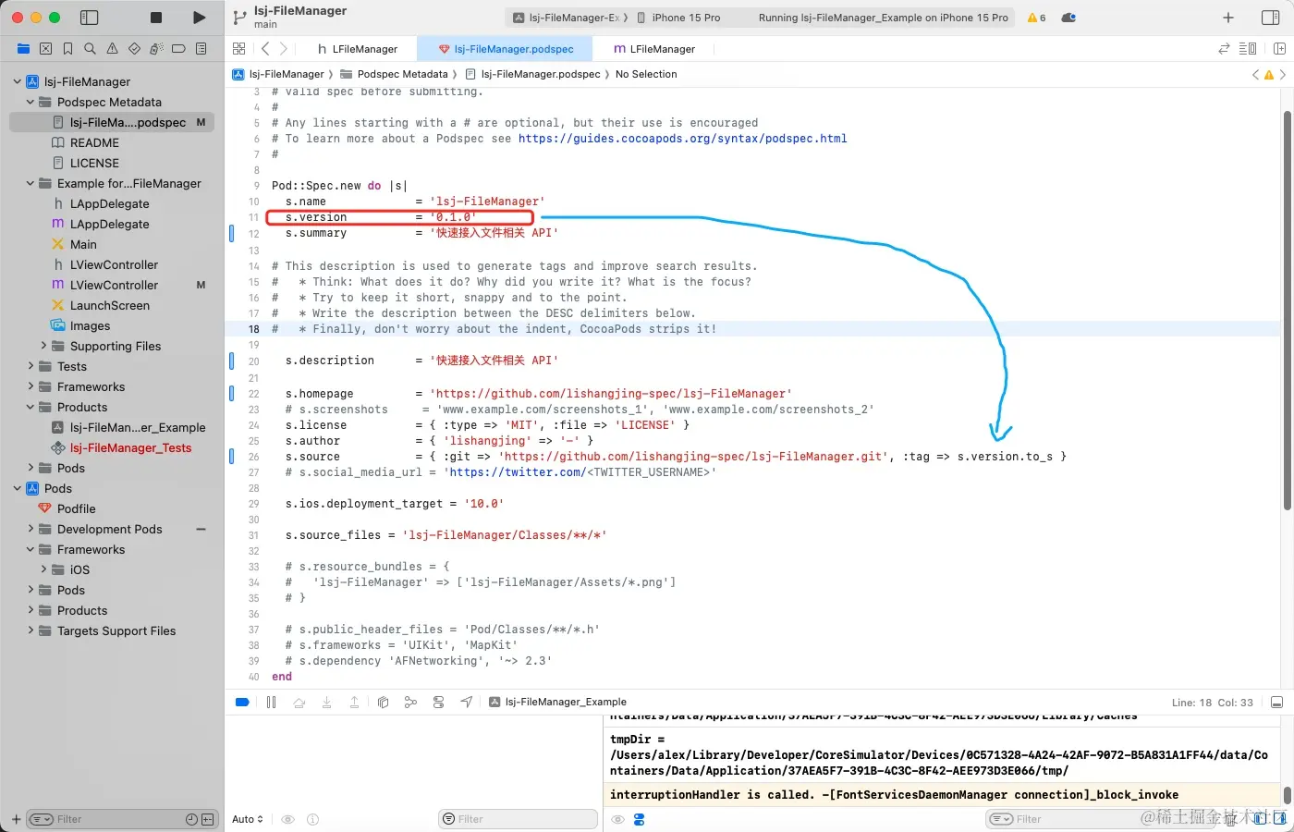Open the Test navigator diamond icon

134,49
